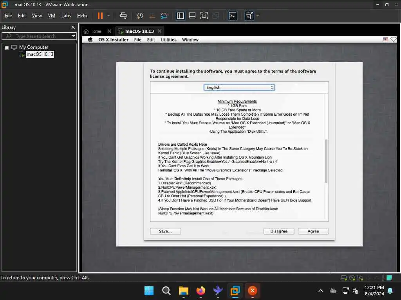Toggle the library sidebar view icon

pos(180,16)
